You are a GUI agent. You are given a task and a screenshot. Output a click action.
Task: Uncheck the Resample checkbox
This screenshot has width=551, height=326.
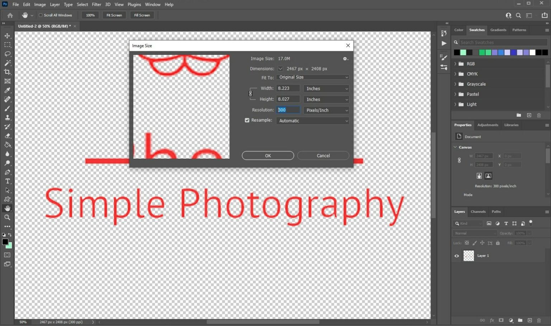coord(247,120)
